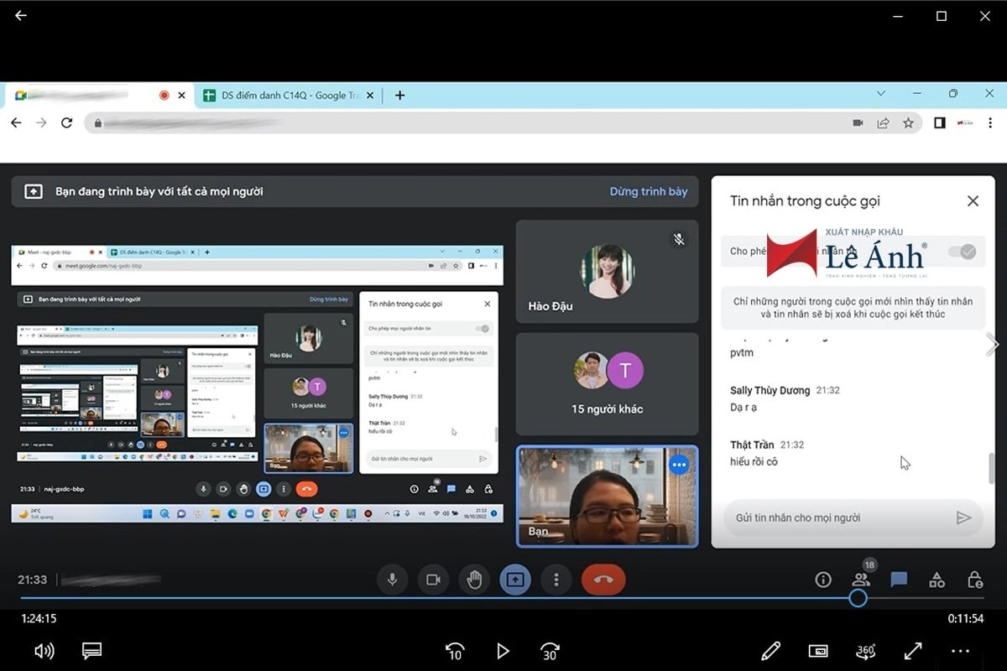Play the recorded video
Viewport: 1007px width, 671px height.
(503, 651)
